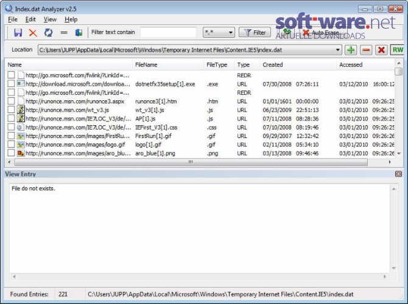Click the index.dat path in status bar
This screenshot has width=408, height=304.
click(x=220, y=294)
